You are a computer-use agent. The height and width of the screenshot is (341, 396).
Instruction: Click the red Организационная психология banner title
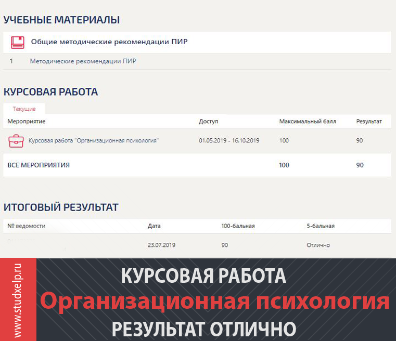point(215,301)
